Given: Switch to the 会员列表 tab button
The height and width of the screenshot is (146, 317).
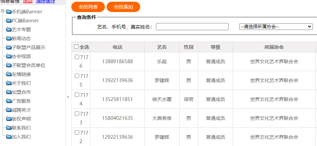Looking at the screenshot, I should pos(88,7).
